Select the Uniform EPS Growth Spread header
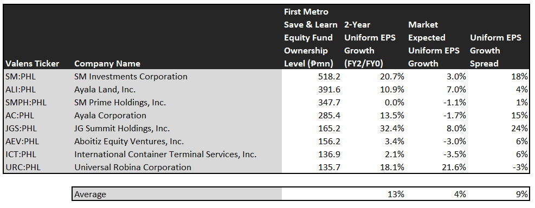This screenshot has height=208, width=535. (x=495, y=51)
